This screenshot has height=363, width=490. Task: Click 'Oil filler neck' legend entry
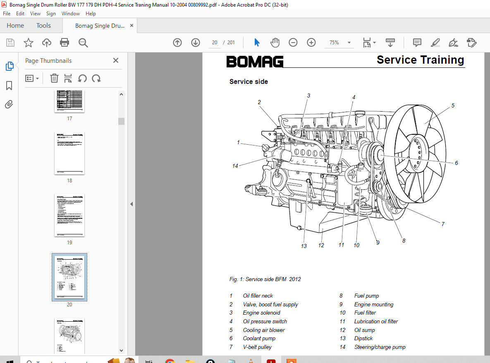click(258, 296)
